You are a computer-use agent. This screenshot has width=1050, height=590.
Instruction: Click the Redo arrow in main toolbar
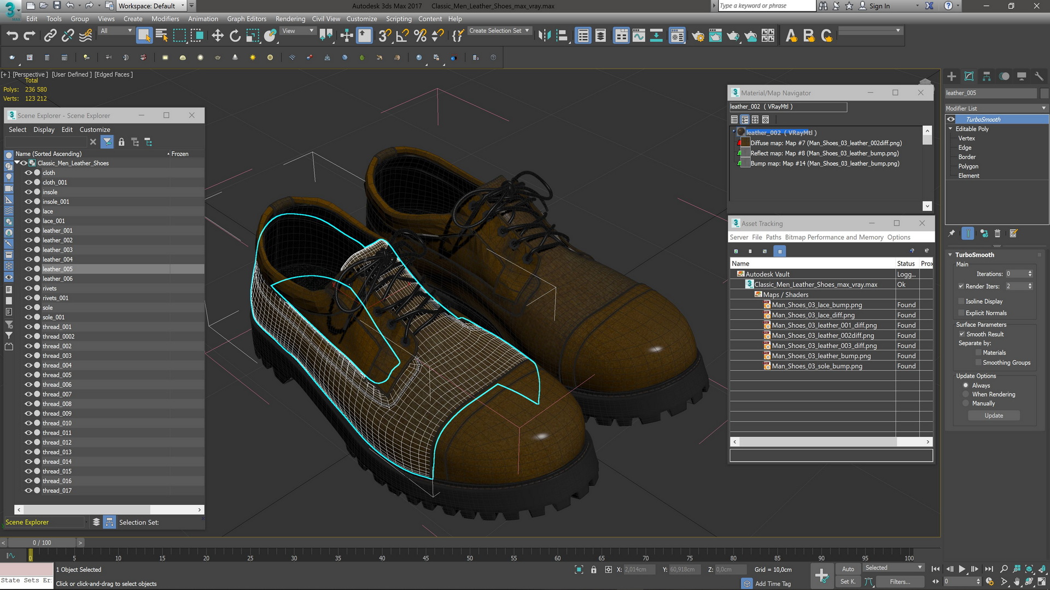pyautogui.click(x=30, y=36)
